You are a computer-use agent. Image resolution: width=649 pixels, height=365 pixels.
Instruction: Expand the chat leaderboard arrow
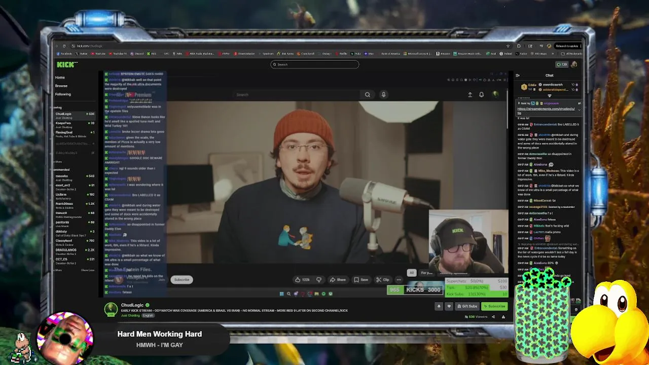coord(550,96)
